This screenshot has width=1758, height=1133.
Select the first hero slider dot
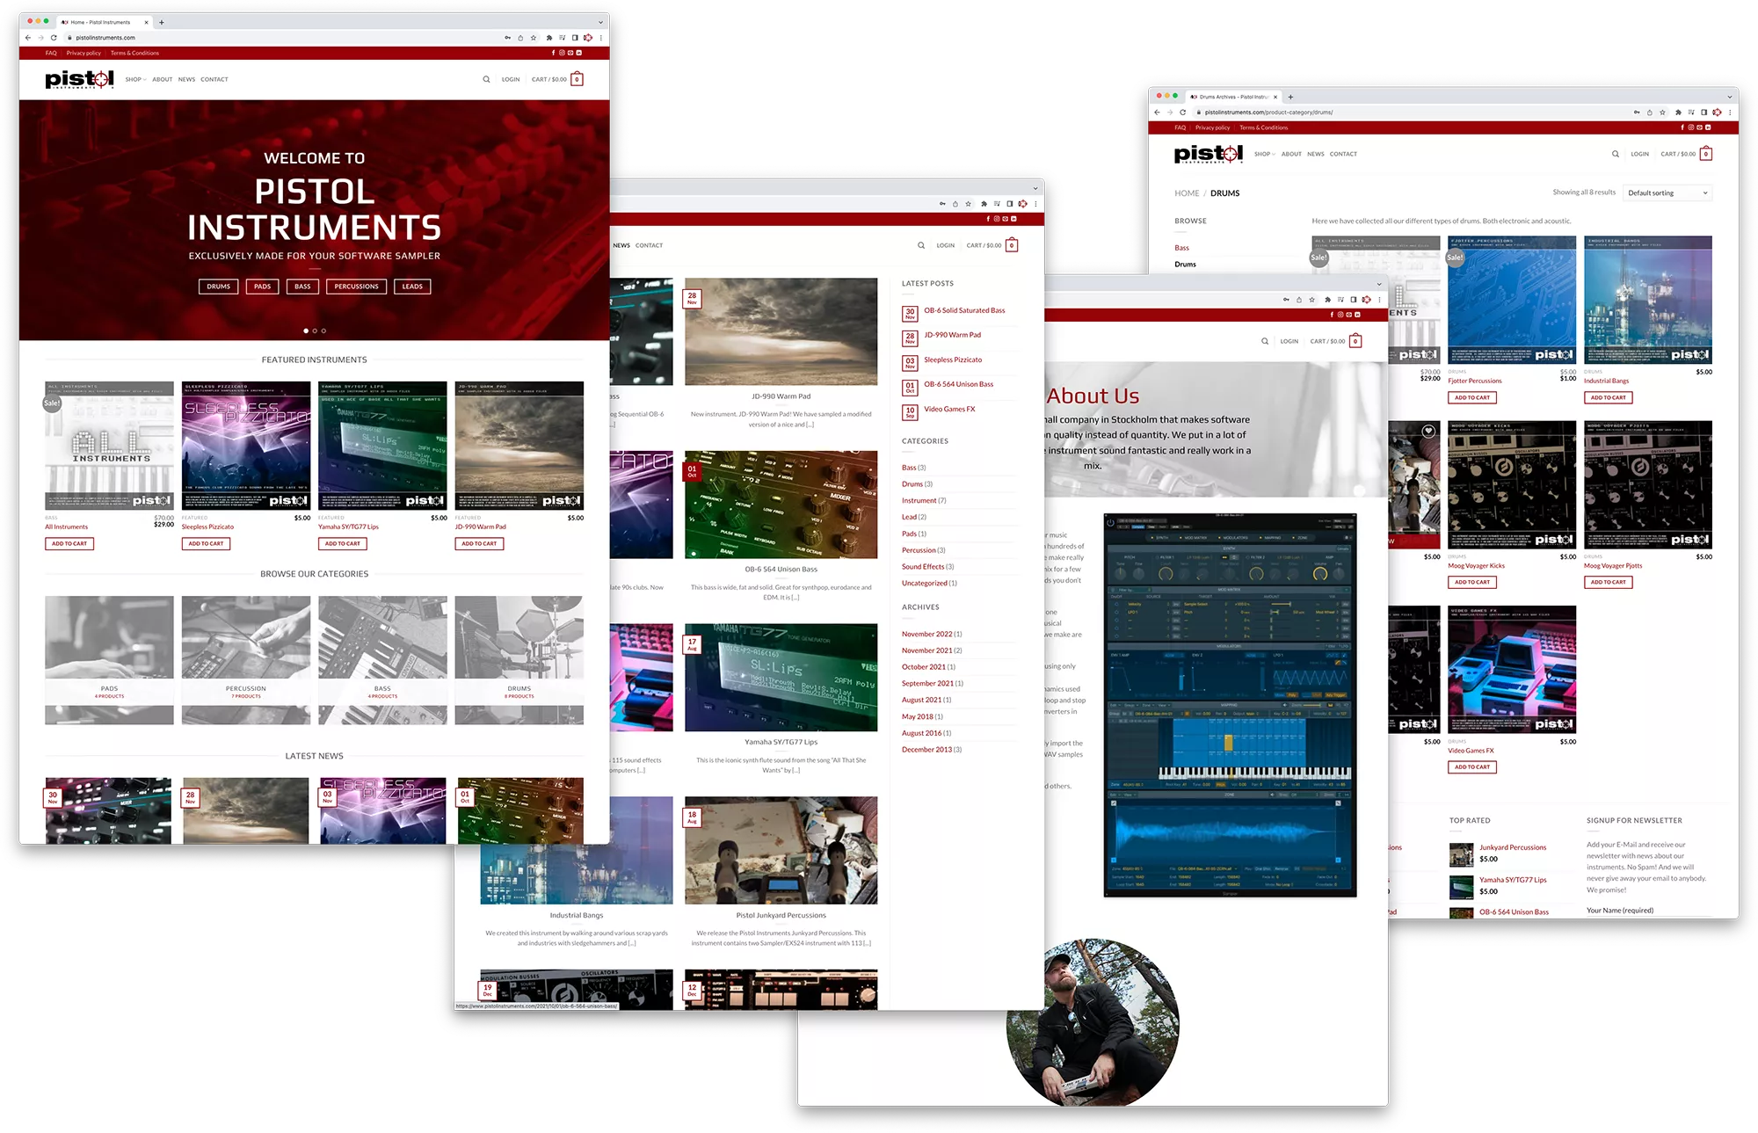(x=306, y=331)
